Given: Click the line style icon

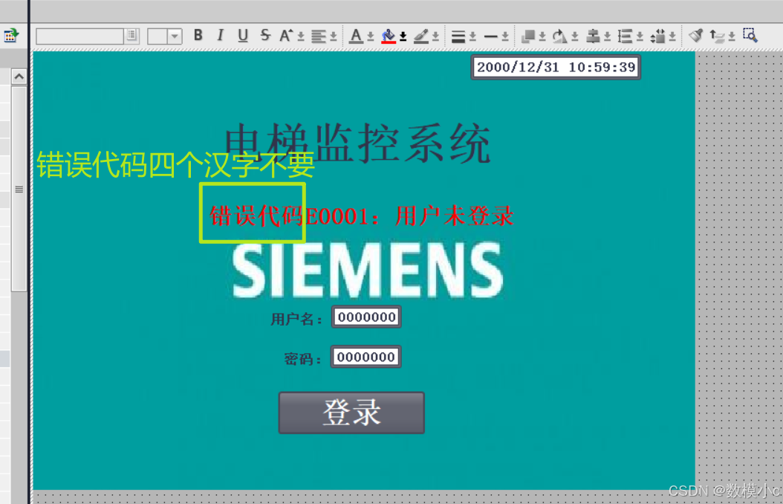Looking at the screenshot, I should (491, 36).
